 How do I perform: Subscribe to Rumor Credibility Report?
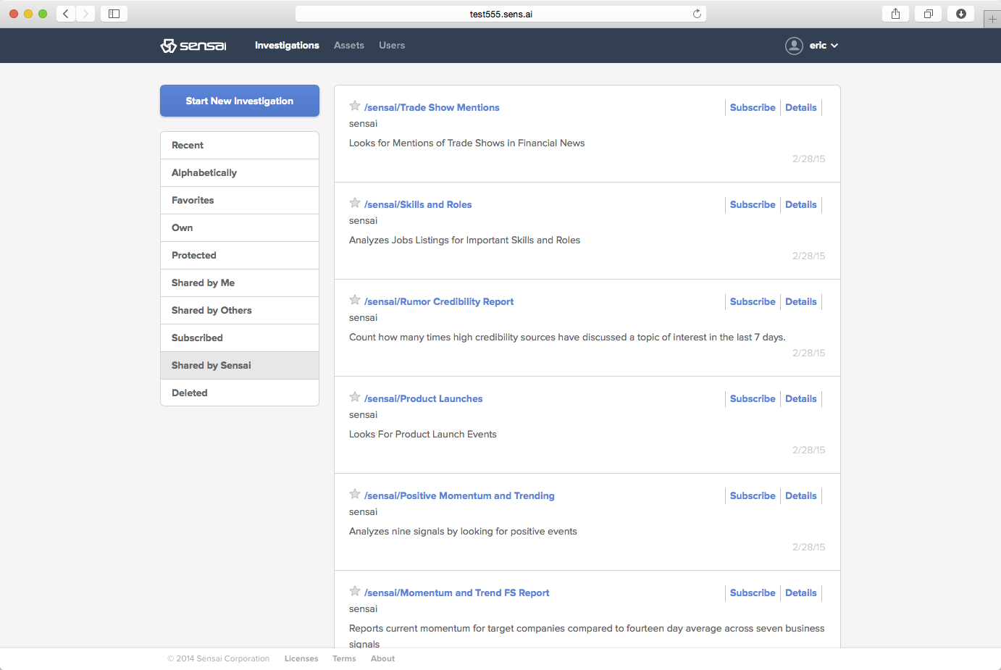pos(753,302)
